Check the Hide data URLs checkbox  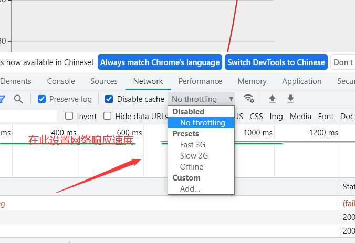pos(108,116)
